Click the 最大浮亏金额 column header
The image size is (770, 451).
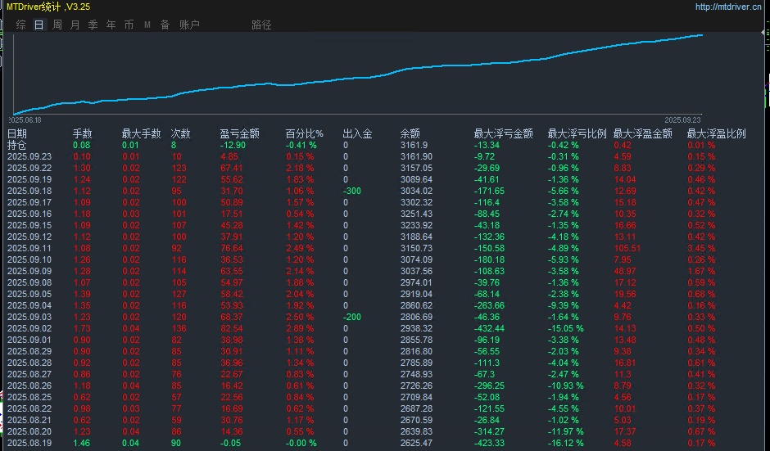pos(503,133)
